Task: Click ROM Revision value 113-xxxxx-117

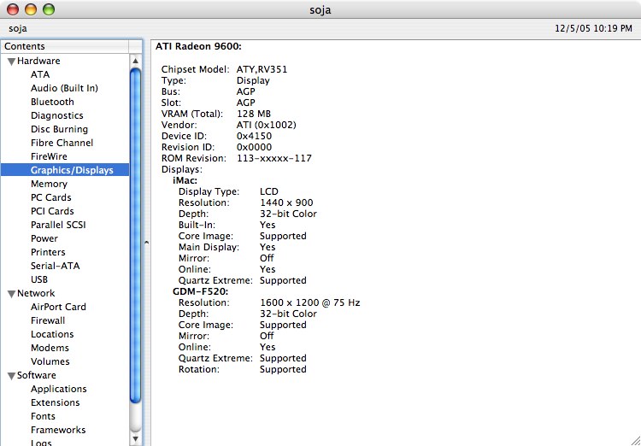Action: click(273, 158)
